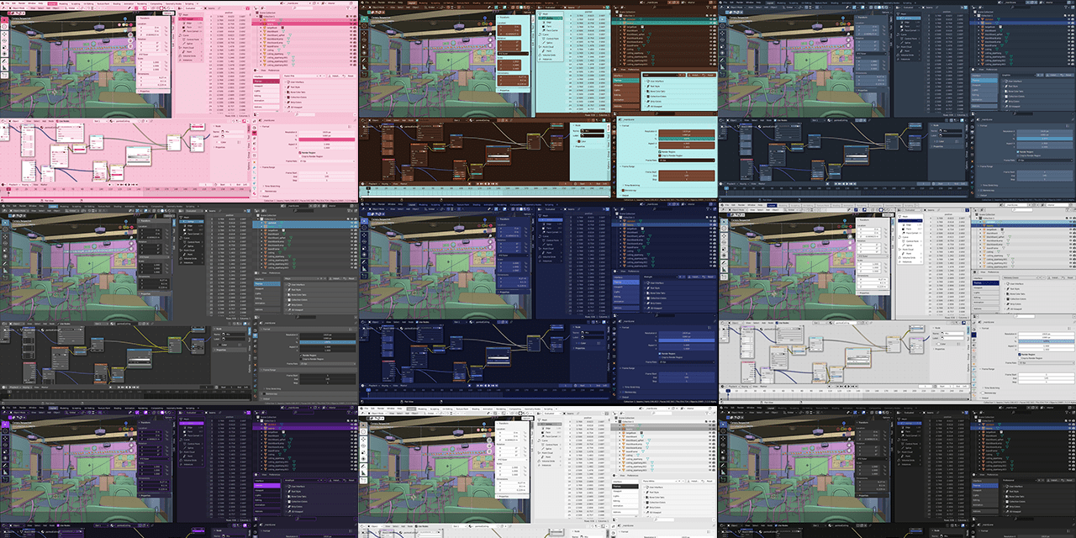Collapse Collection 1 in the outliner
Image resolution: width=1076 pixels, height=538 pixels.
257,16
